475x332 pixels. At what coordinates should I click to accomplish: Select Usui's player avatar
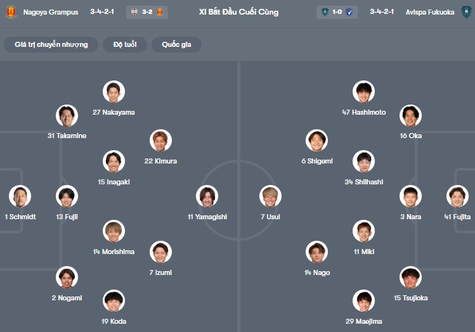coord(270,196)
